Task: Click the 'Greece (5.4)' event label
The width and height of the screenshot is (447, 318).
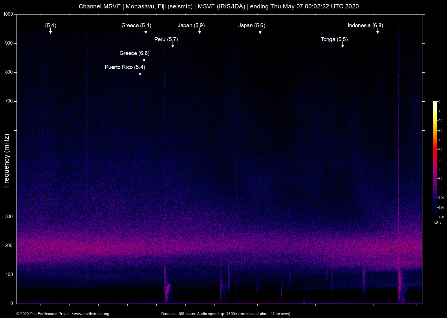Action: click(136, 25)
